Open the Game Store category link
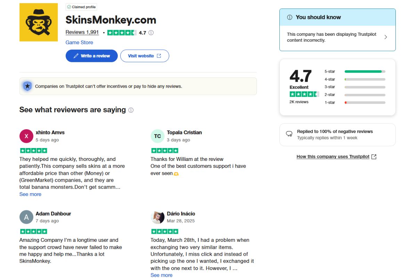 pos(79,42)
